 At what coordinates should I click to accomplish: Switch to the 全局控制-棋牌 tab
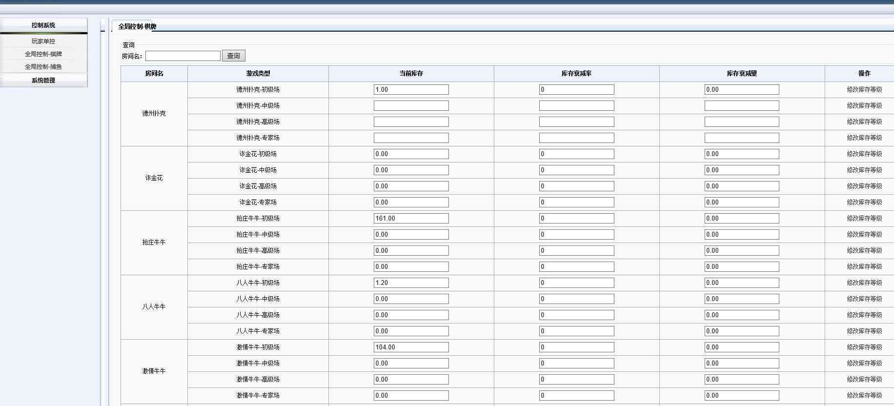pyautogui.click(x=137, y=26)
